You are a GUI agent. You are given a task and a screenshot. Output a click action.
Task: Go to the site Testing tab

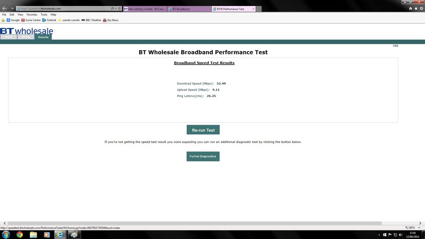26,37
